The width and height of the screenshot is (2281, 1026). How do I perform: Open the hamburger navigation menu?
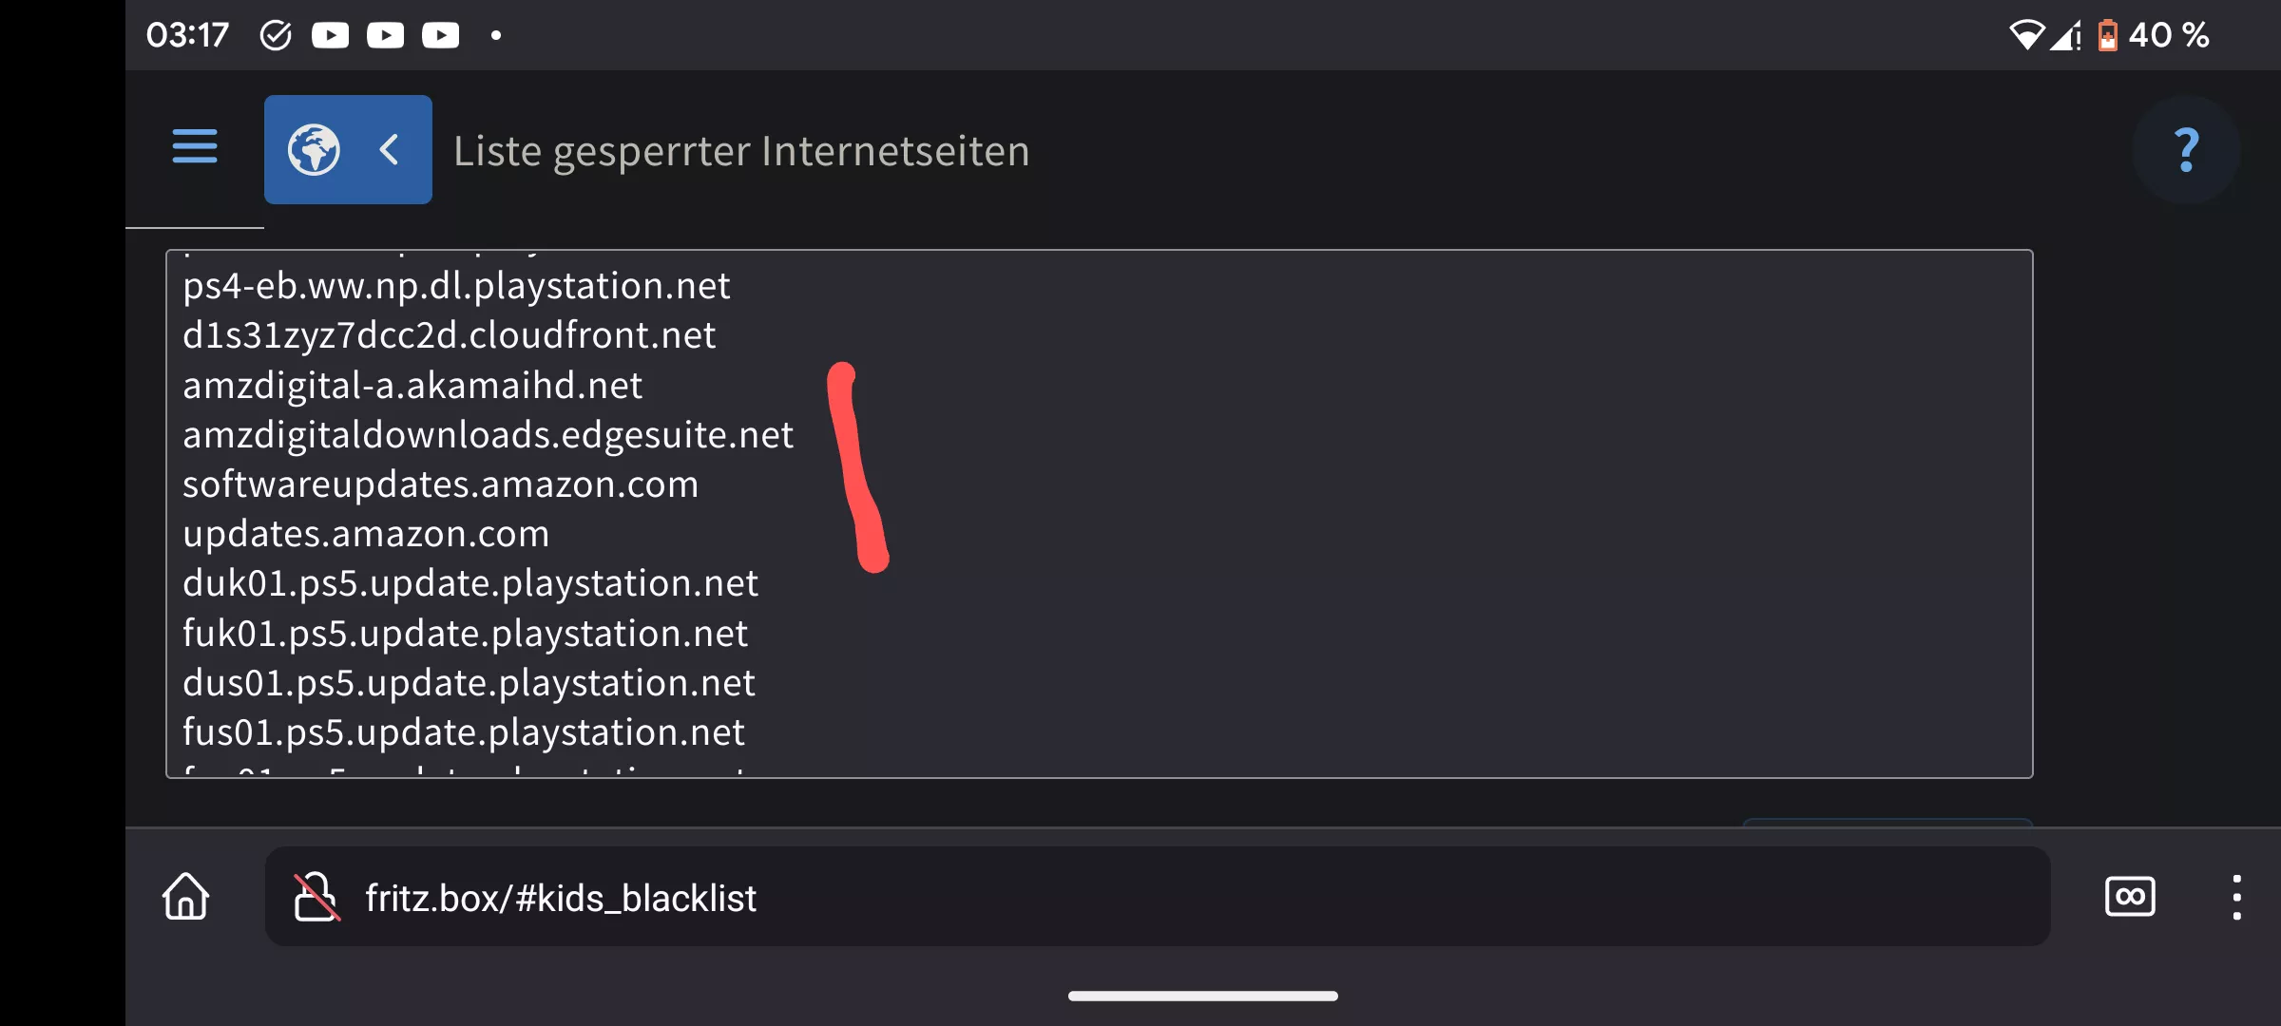tap(195, 147)
